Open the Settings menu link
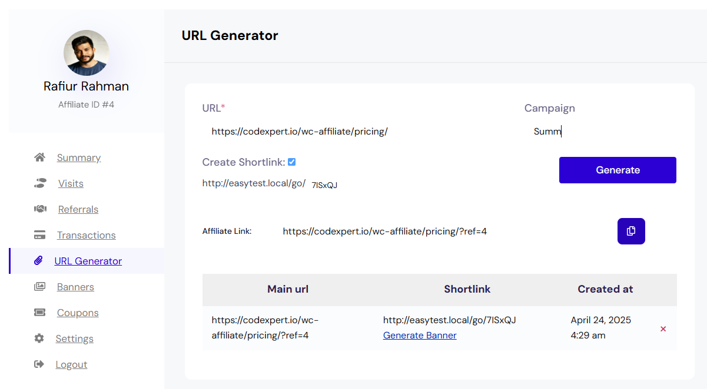707x389 pixels. [x=75, y=338]
